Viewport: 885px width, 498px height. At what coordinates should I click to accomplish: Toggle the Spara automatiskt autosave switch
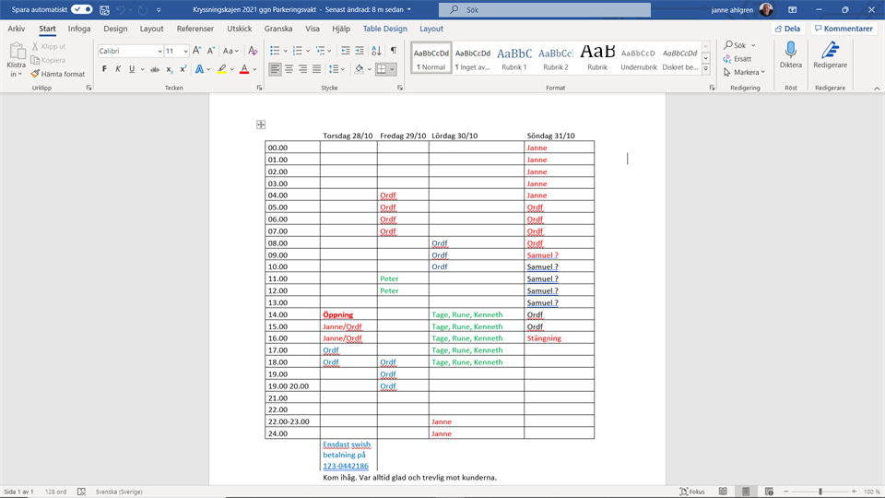tap(81, 9)
